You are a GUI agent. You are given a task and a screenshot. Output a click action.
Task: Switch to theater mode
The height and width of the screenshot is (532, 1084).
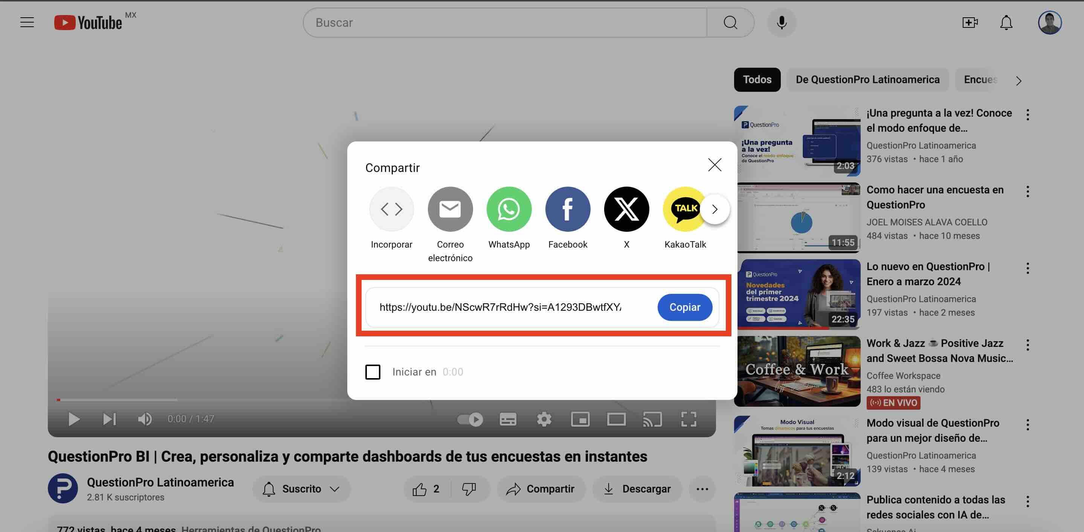(x=616, y=419)
